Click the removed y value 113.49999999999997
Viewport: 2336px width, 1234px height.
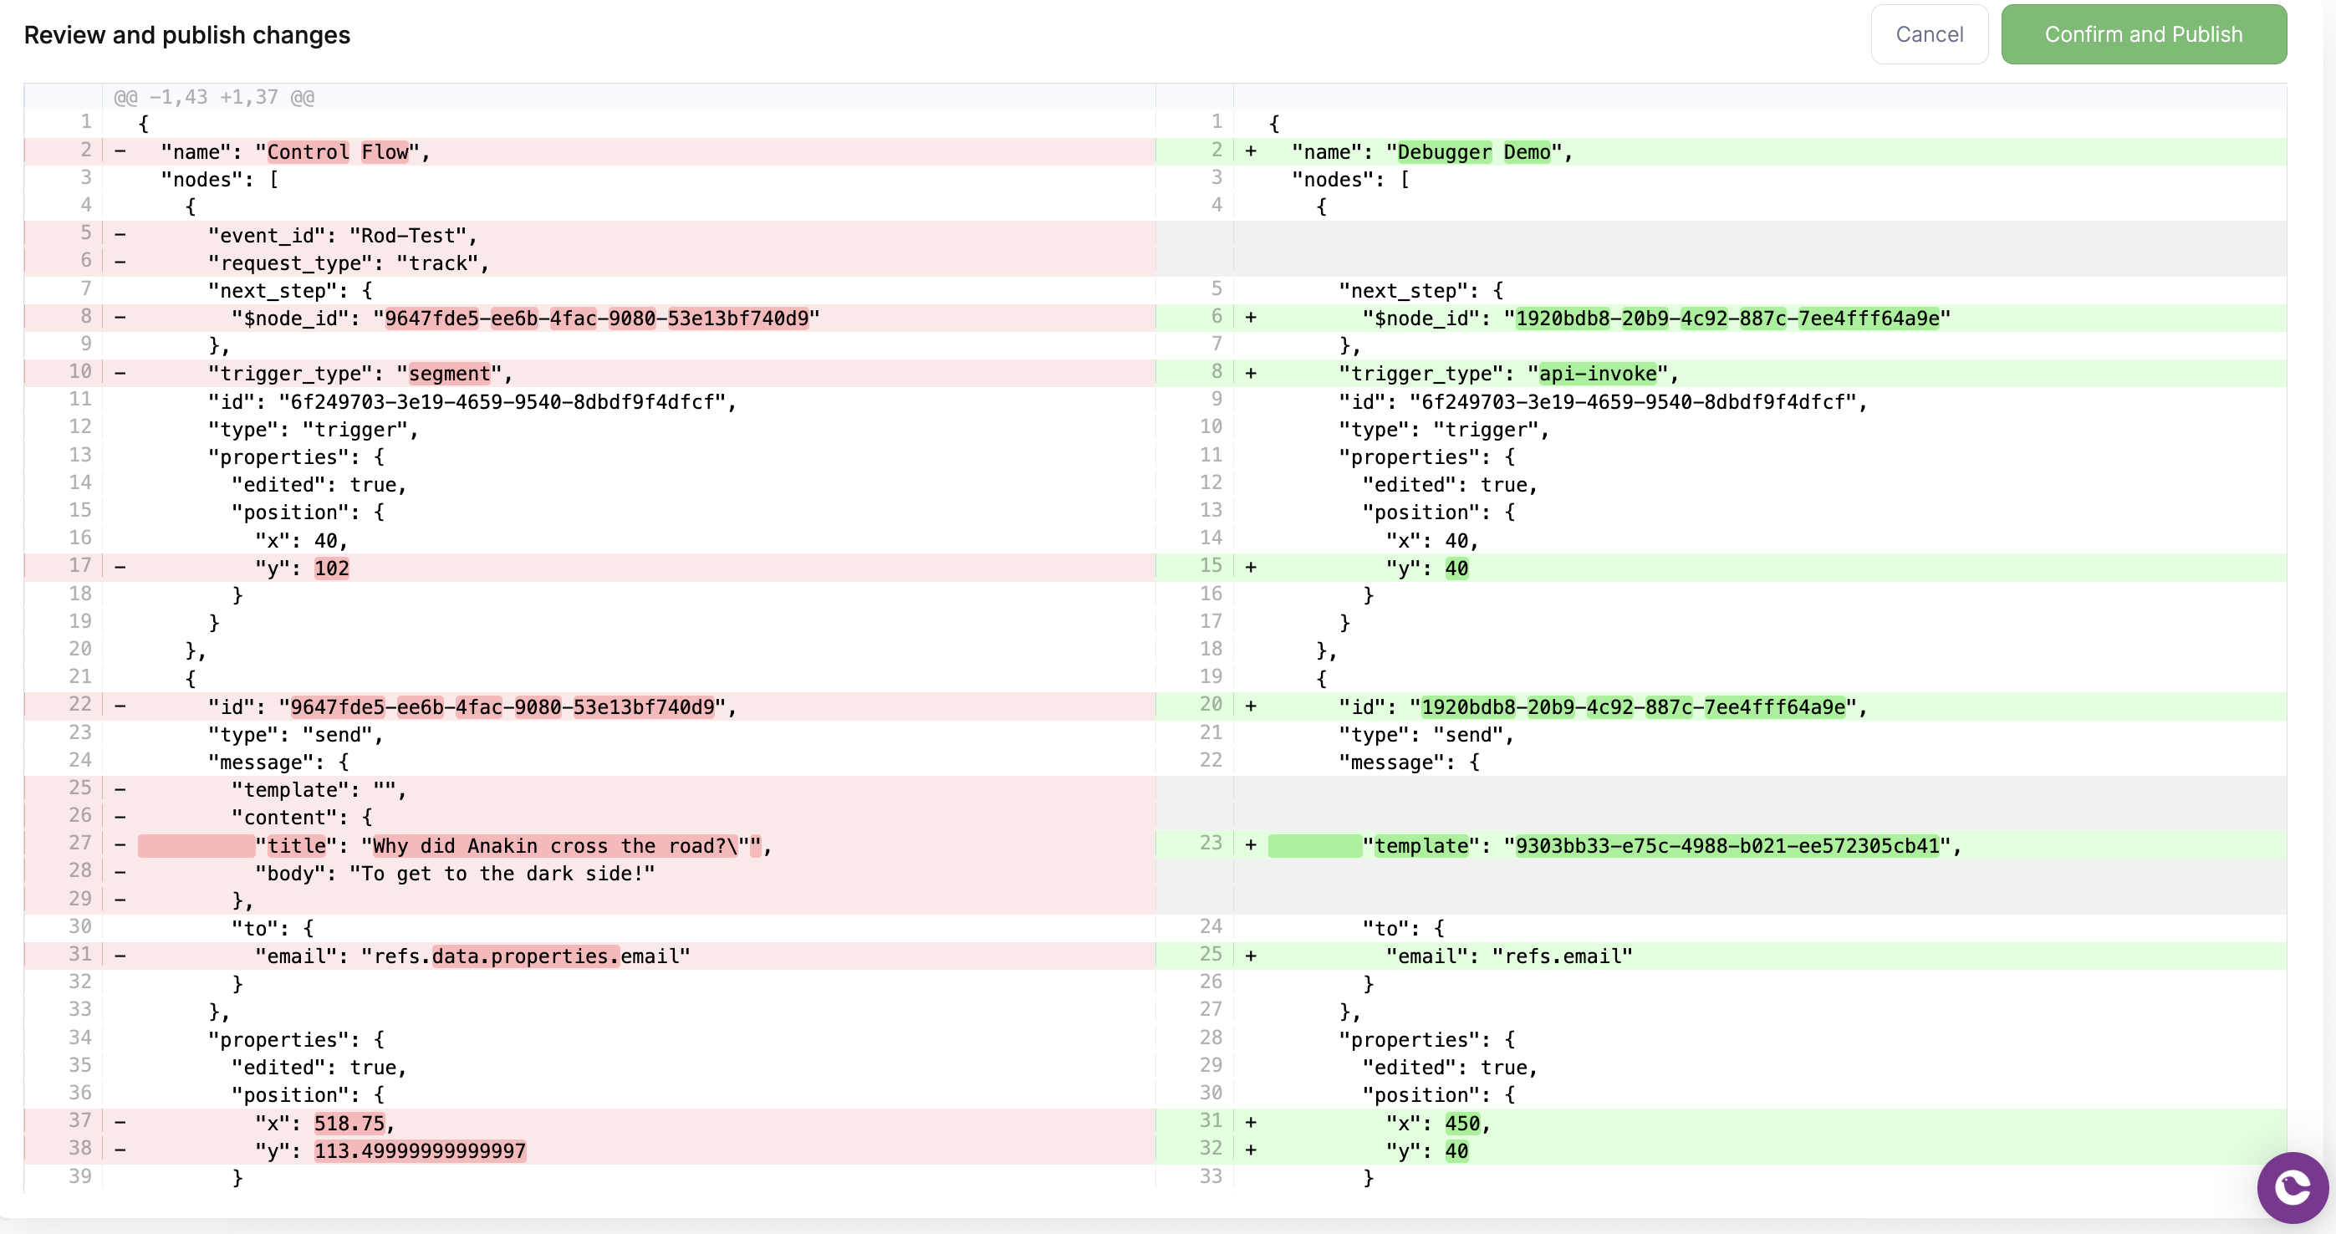coord(420,1151)
